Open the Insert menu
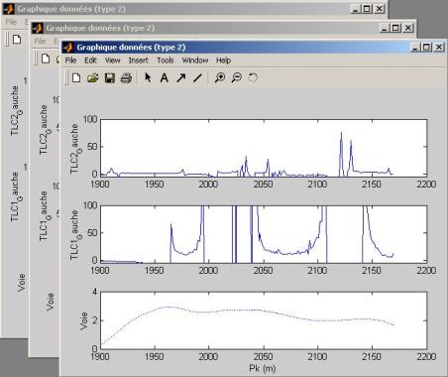The image size is (448, 377). click(x=138, y=61)
